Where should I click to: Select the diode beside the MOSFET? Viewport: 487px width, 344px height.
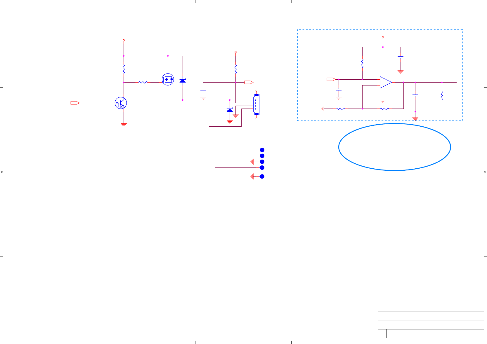click(x=183, y=81)
